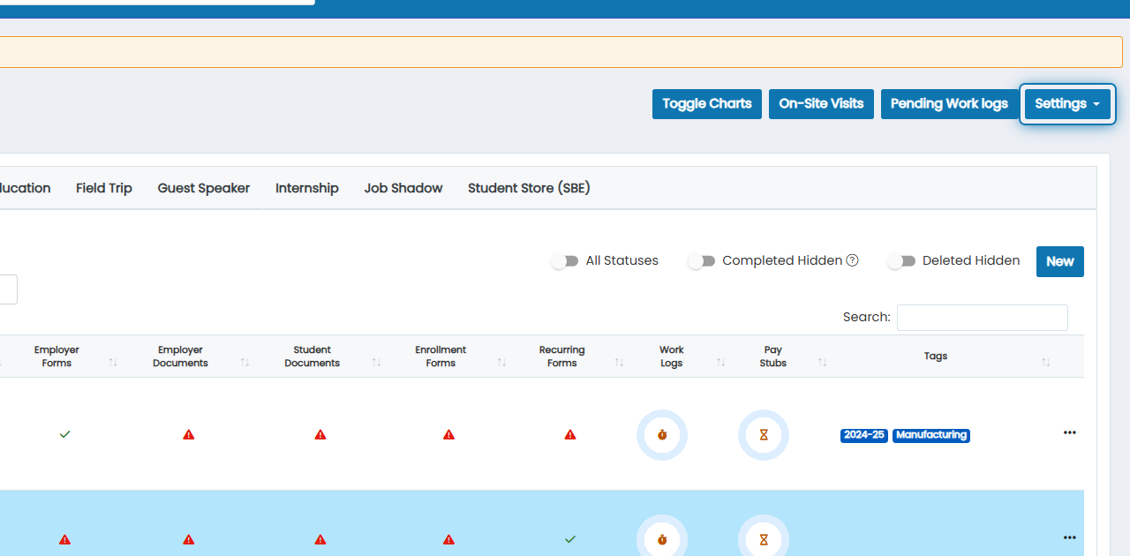The image size is (1130, 556).
Task: Open Work Logs timer icon in Manufacturing row
Action: coord(662,435)
